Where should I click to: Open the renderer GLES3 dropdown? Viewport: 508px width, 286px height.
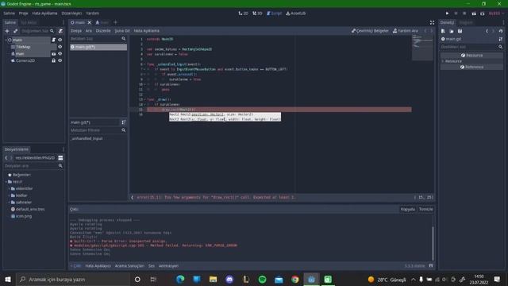pyautogui.click(x=496, y=14)
